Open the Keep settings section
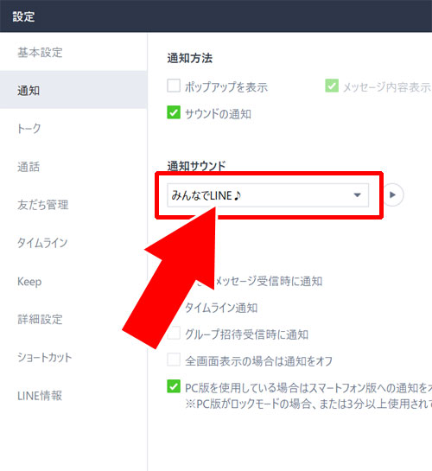 tap(29, 282)
